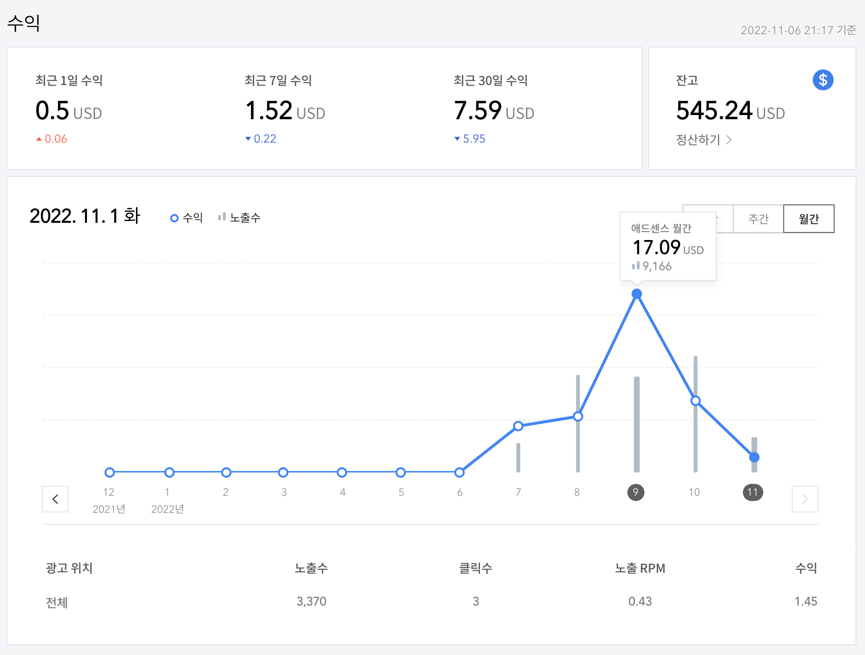The image size is (865, 655).
Task: Click the 1.45 revenue value
Action: point(806,601)
